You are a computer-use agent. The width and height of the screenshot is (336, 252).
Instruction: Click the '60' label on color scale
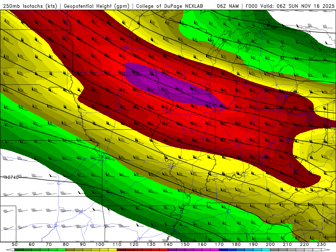tap(31, 244)
